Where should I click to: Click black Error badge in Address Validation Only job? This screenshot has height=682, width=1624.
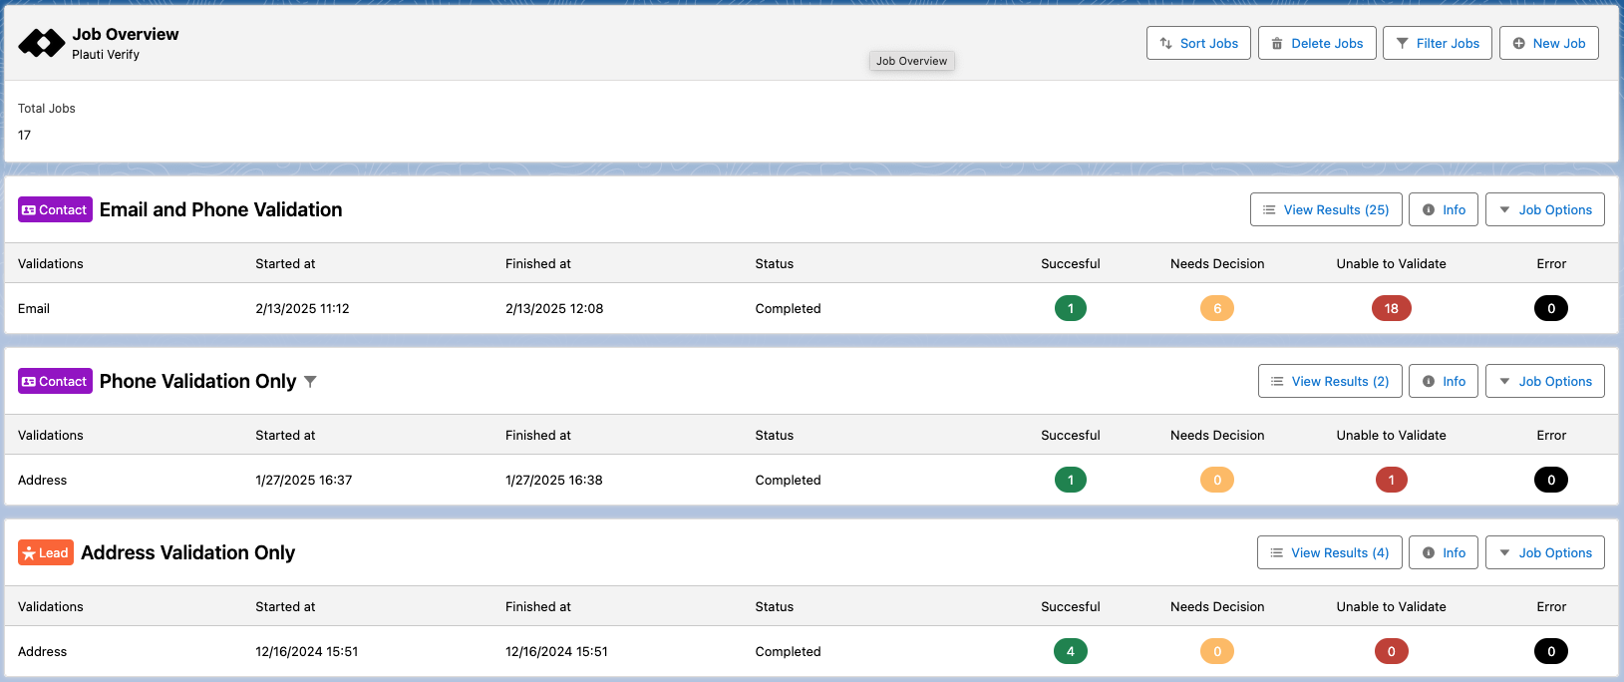click(x=1551, y=651)
